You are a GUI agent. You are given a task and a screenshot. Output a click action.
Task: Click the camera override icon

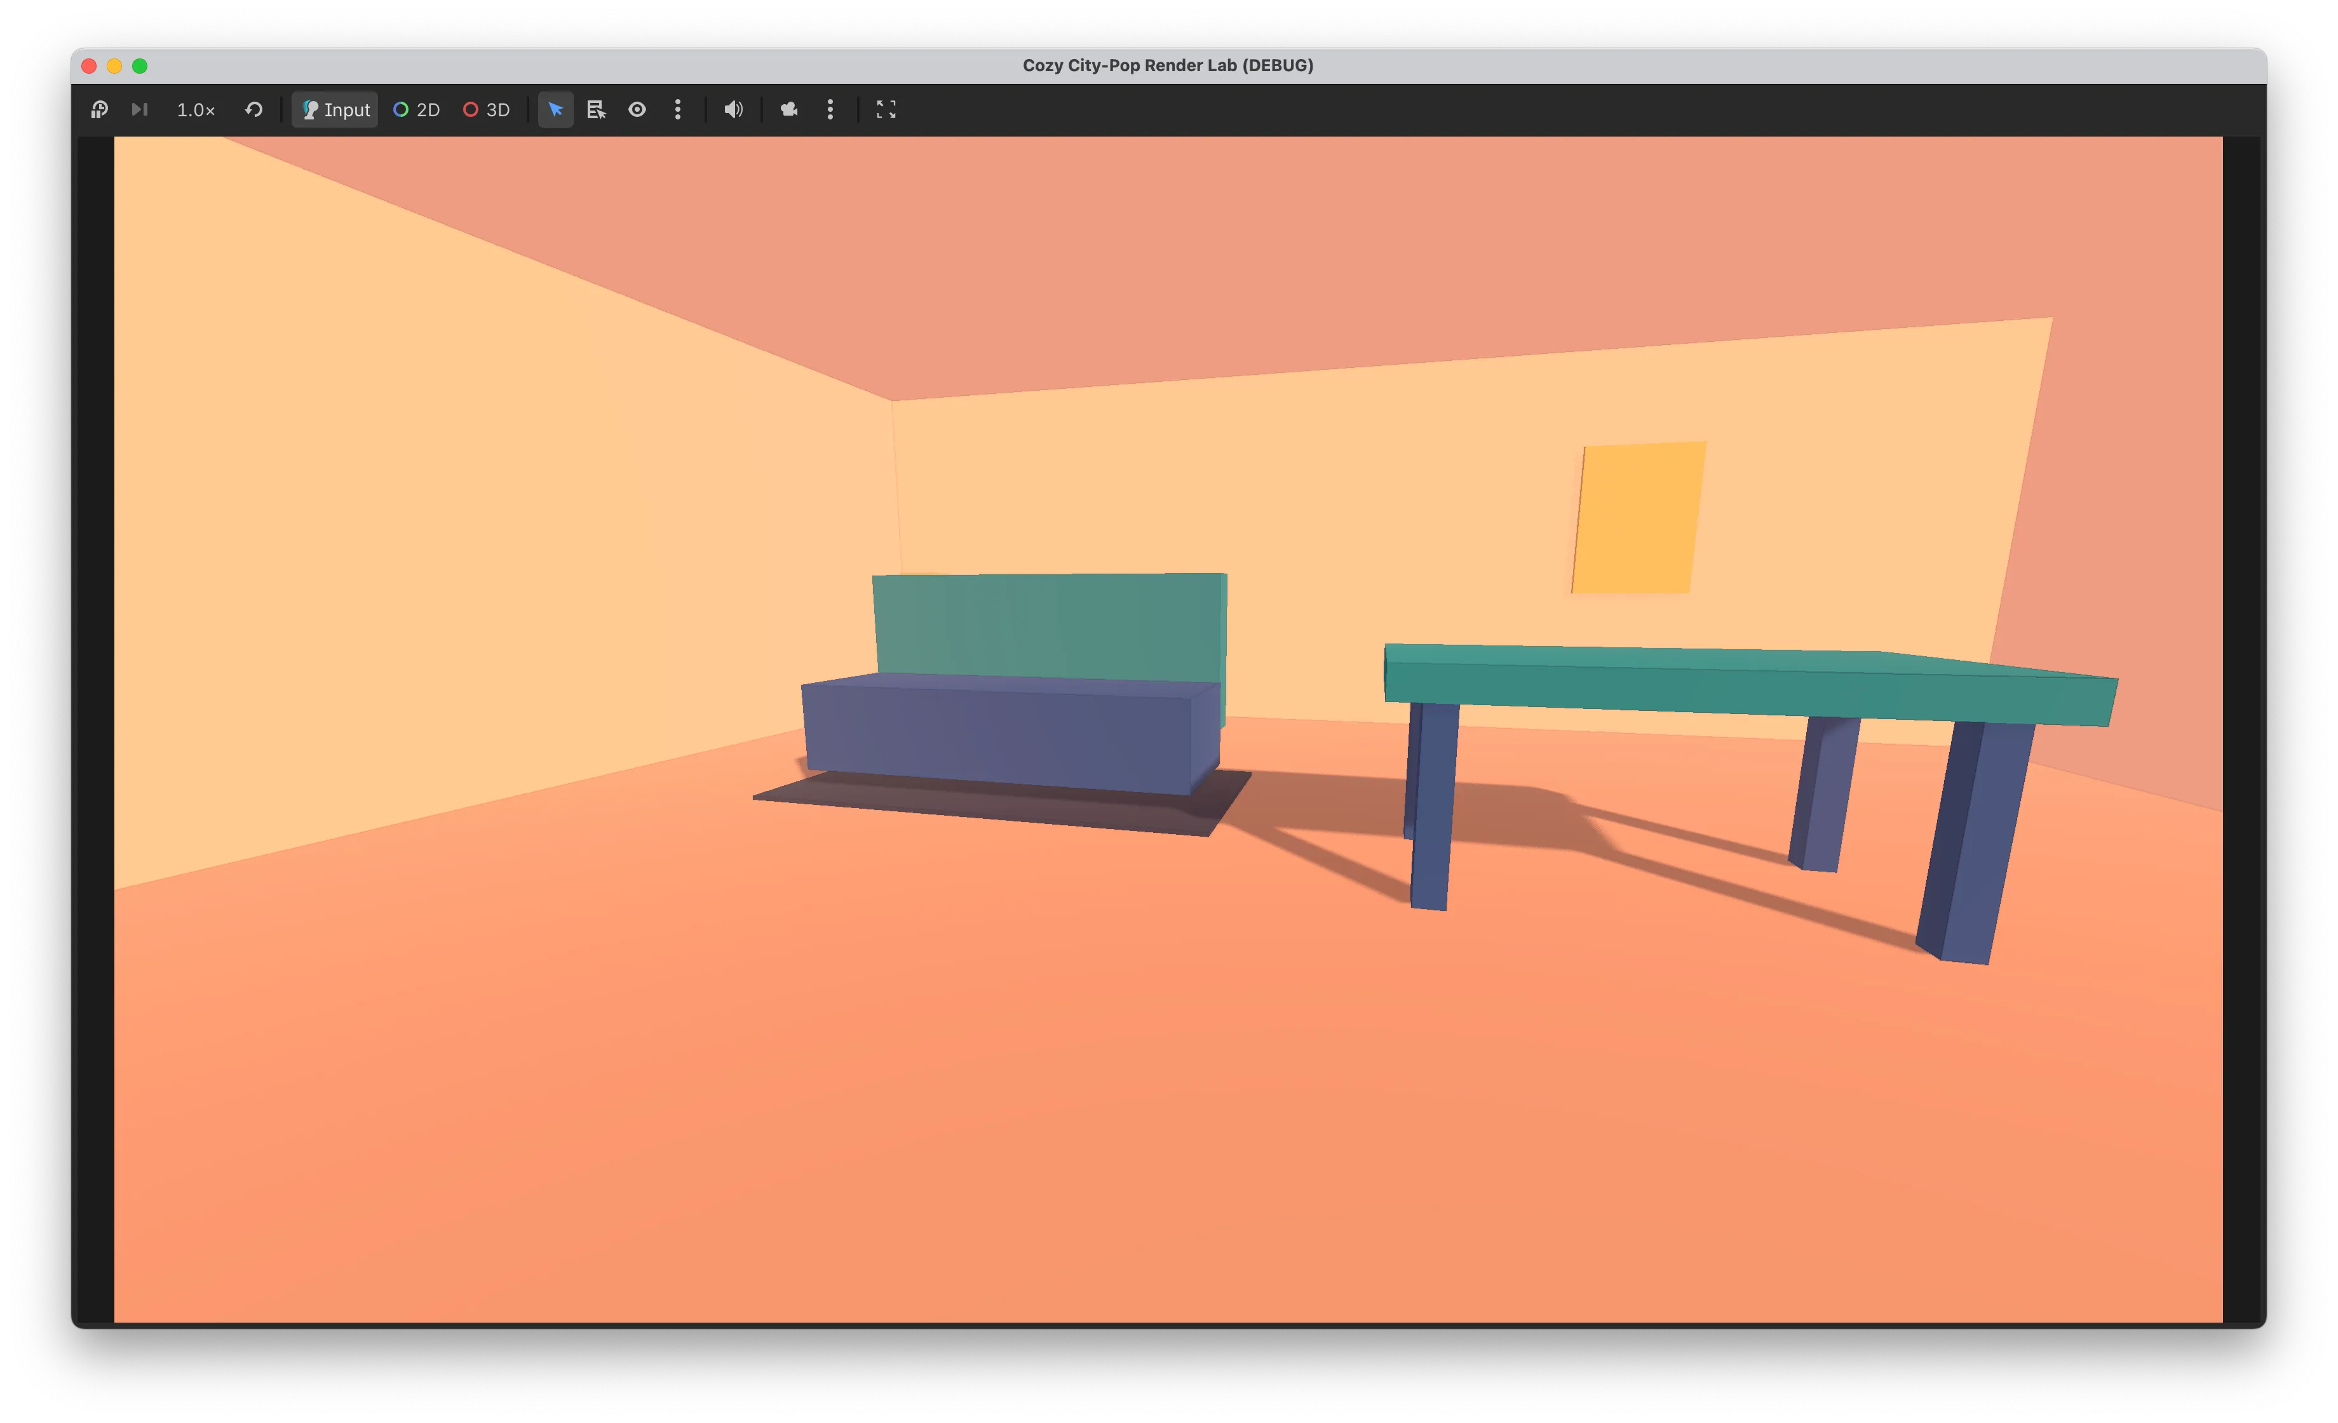(x=790, y=110)
